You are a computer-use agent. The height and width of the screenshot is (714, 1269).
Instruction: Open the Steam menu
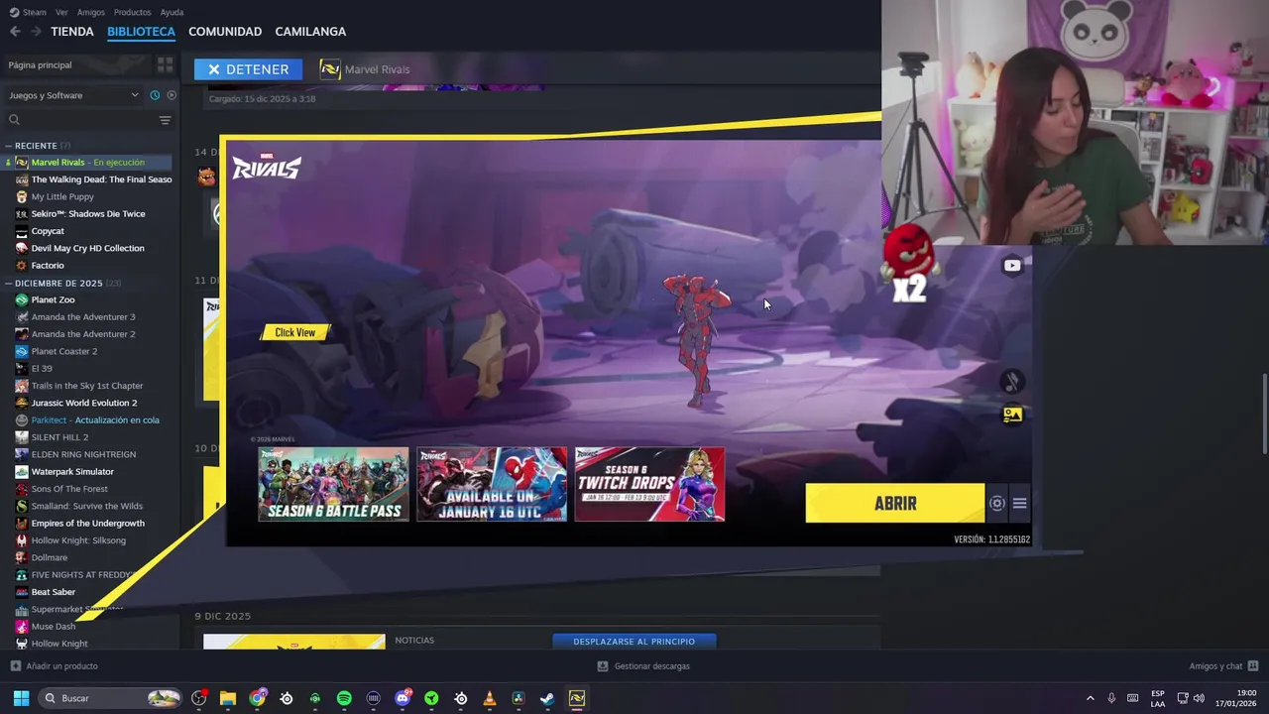28,12
